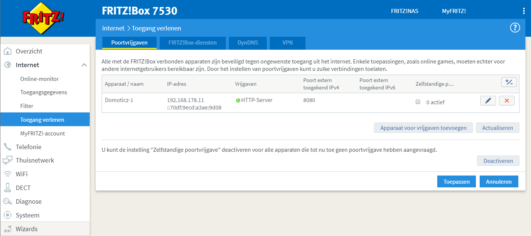Open the MyFRITZ! header link
Viewport: 531px width, 236px height.
point(454,11)
